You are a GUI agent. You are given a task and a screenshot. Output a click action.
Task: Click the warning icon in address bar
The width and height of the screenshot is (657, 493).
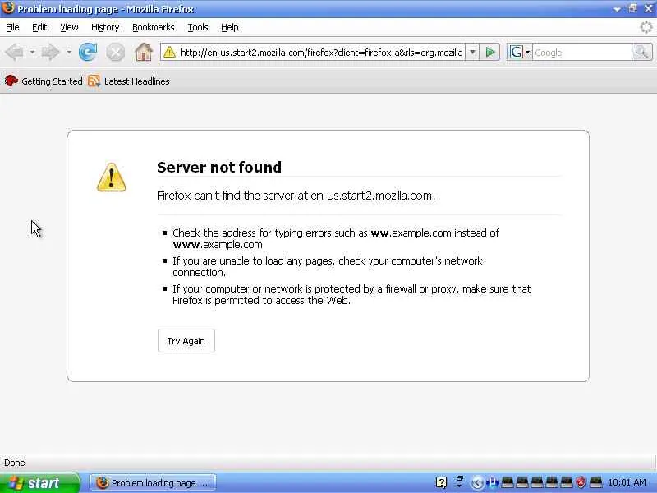169,53
